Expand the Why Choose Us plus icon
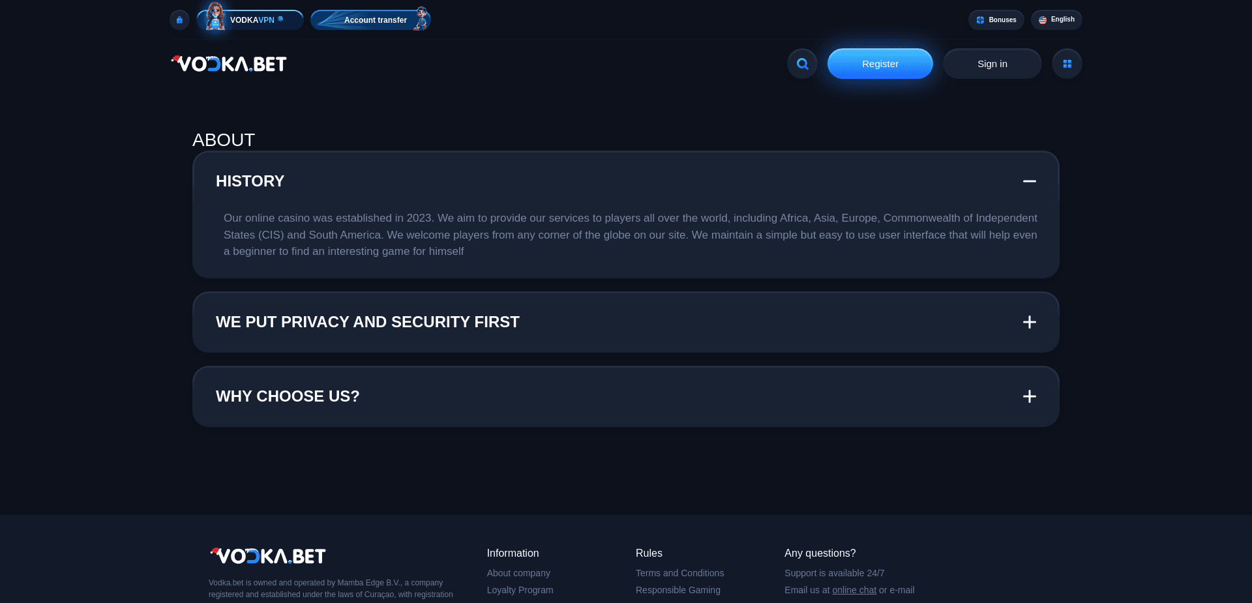1252x603 pixels. 1029,396
